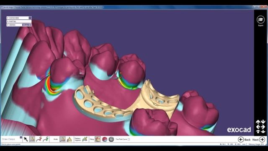Image resolution: width=268 pixels, height=151 pixels.
Task: Expand the SHOW/HIDE group
Action: (x=8, y=18)
